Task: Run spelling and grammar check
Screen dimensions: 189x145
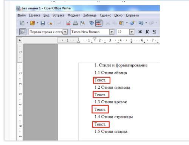Action: (91, 23)
